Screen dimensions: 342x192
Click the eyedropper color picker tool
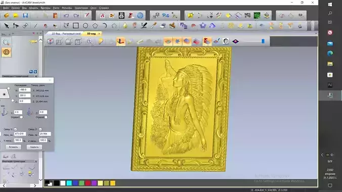click(154, 26)
